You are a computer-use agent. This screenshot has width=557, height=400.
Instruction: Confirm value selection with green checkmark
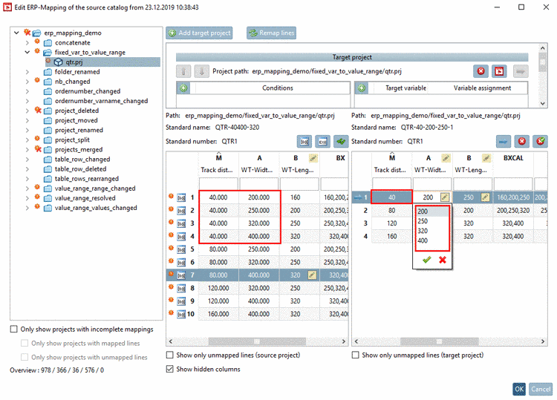426,260
